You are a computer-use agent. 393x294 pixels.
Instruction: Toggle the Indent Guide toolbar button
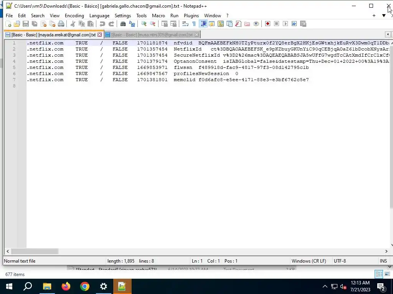(x=203, y=24)
